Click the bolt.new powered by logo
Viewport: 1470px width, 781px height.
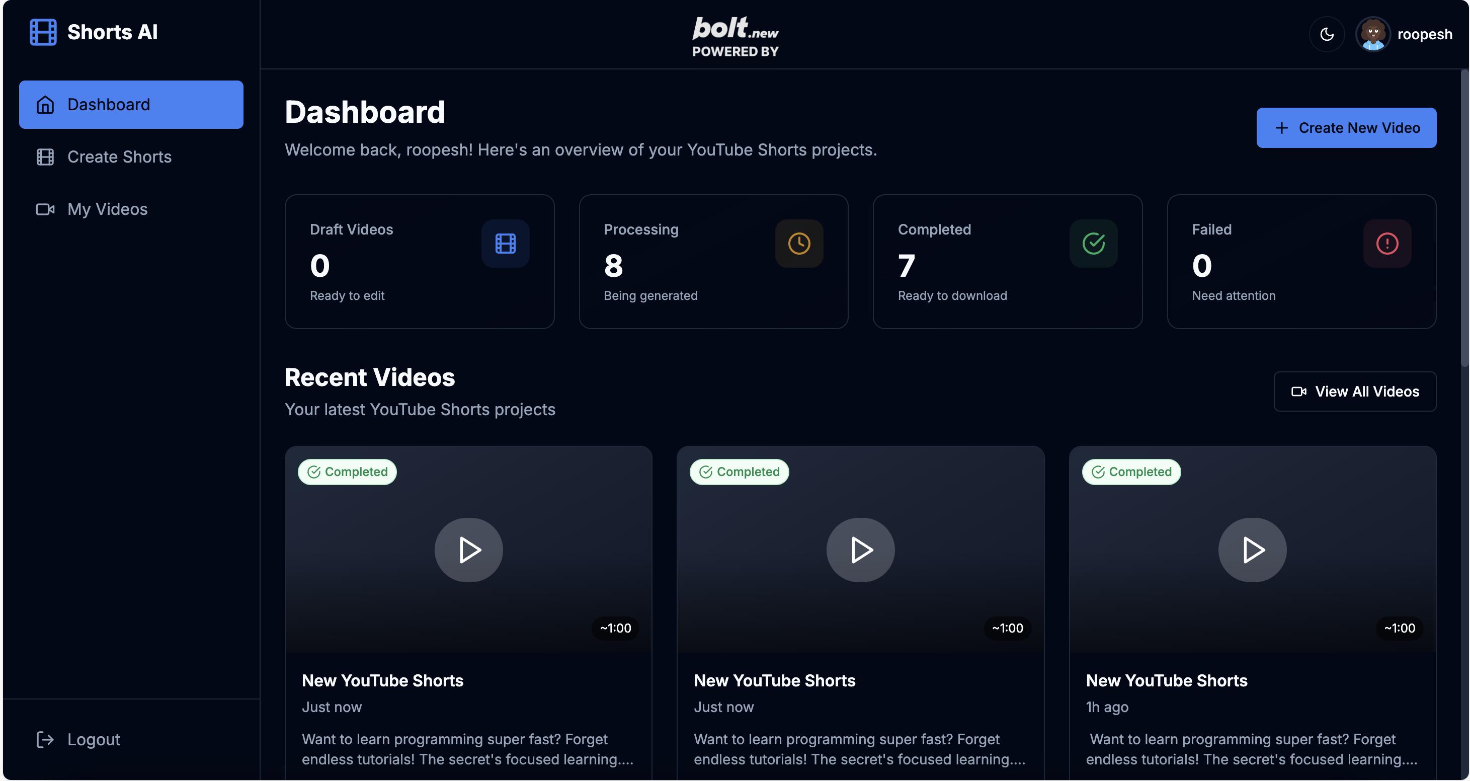[735, 35]
